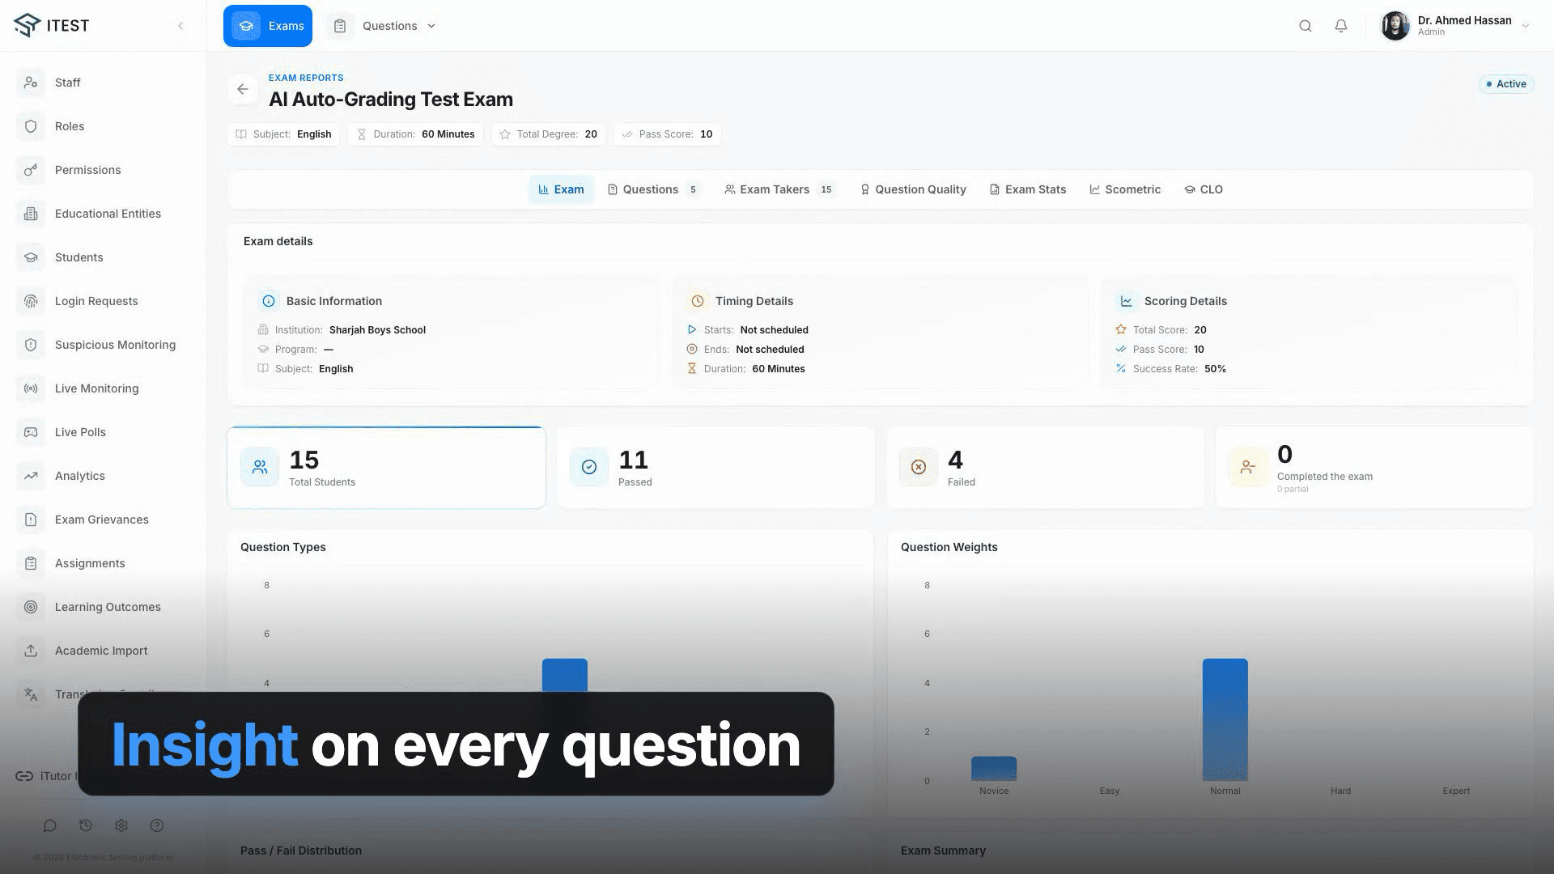Click the Failed cross icon
Screen dimensions: 1554x874
[919, 467]
